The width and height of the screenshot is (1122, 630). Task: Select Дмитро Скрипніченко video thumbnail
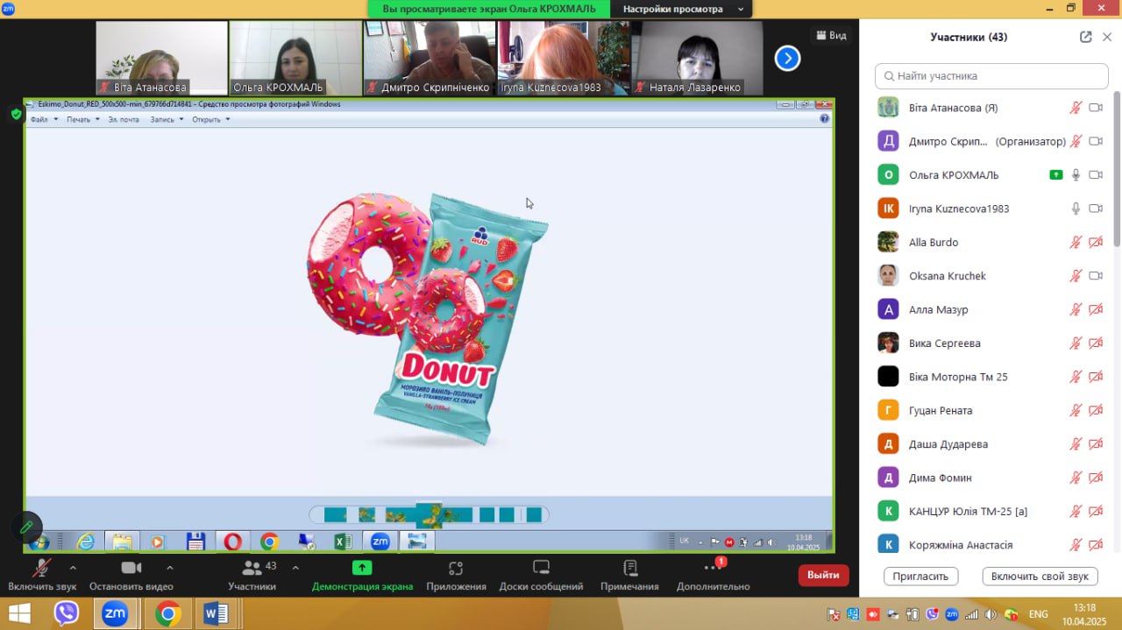[430, 58]
